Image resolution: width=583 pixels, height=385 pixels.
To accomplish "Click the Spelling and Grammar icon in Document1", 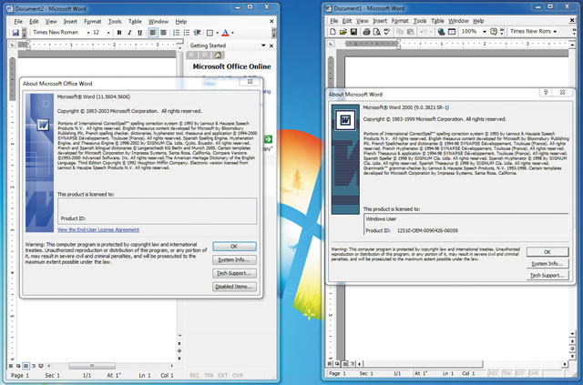I will (387, 32).
